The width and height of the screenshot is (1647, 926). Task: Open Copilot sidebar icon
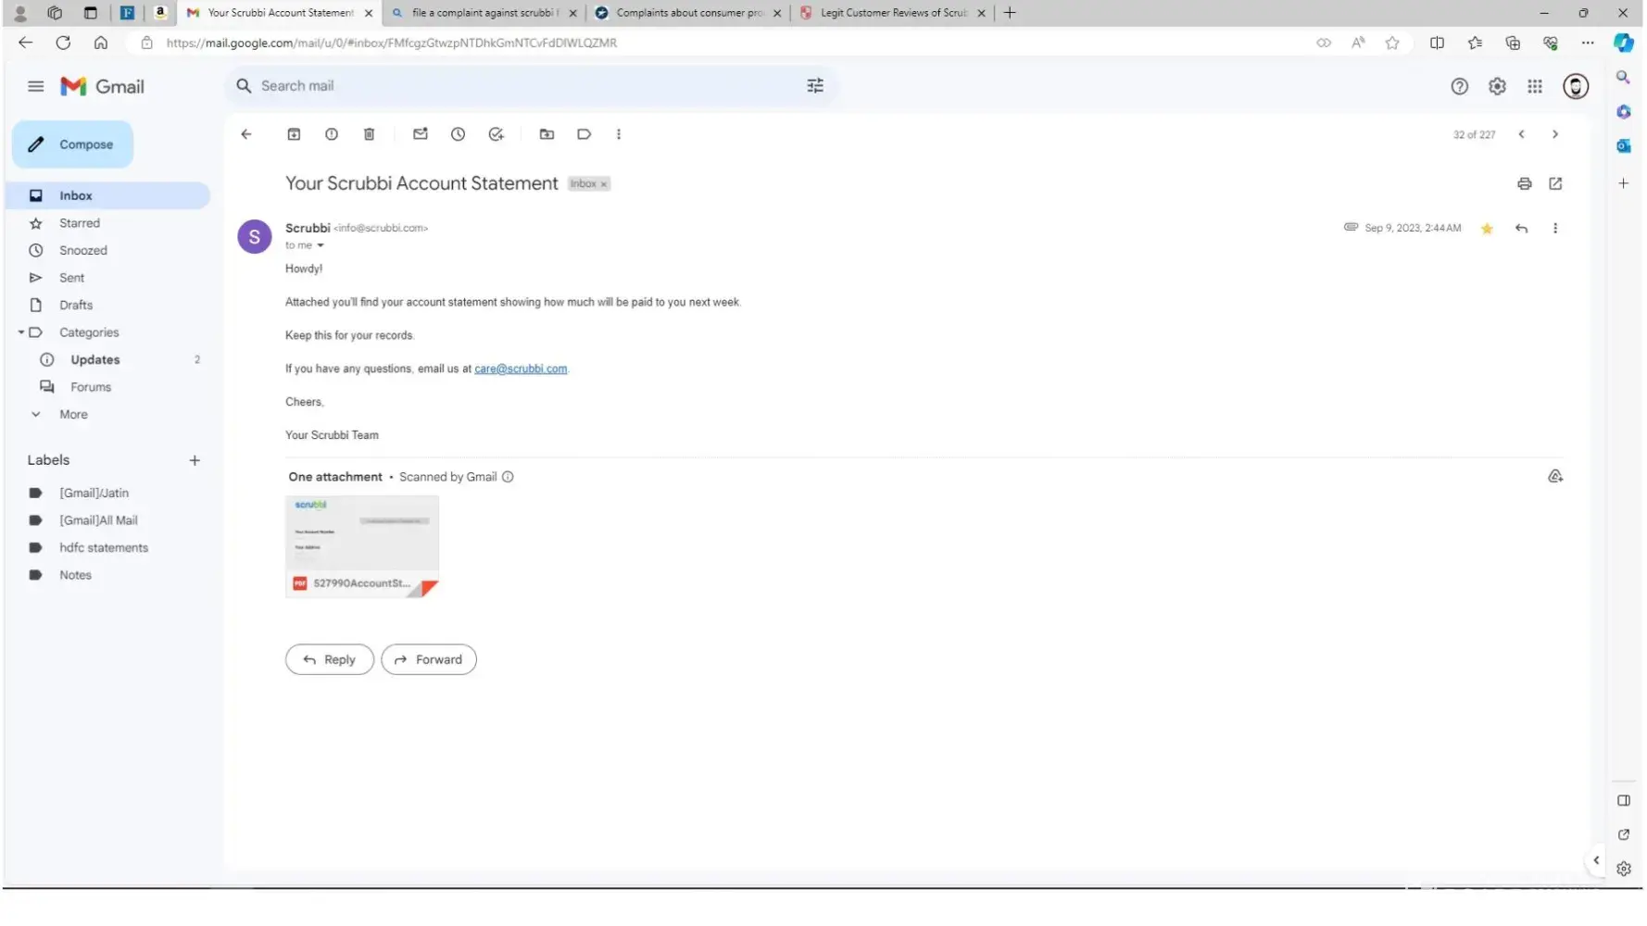pyautogui.click(x=1624, y=43)
